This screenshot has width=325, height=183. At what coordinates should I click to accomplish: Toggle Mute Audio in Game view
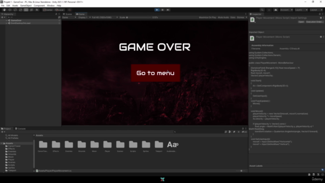coord(223,17)
